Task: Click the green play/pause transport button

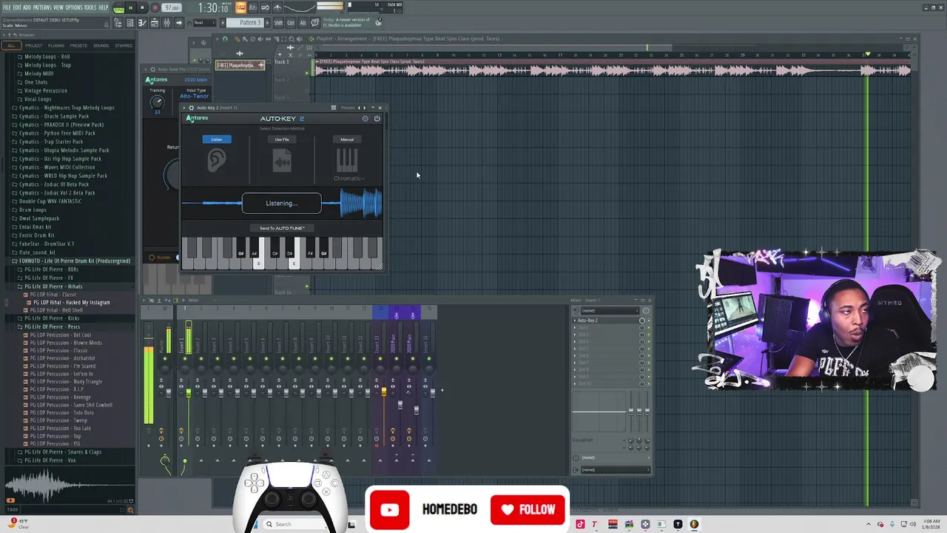Action: pos(130,7)
